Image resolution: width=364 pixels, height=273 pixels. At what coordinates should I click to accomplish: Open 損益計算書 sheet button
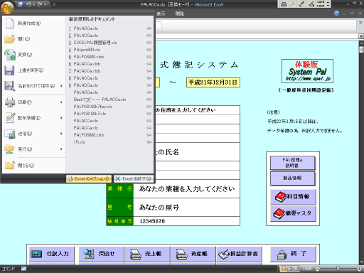point(239,254)
